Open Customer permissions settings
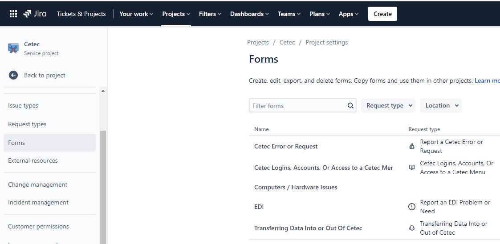This screenshot has width=500, height=244. pyautogui.click(x=49, y=226)
